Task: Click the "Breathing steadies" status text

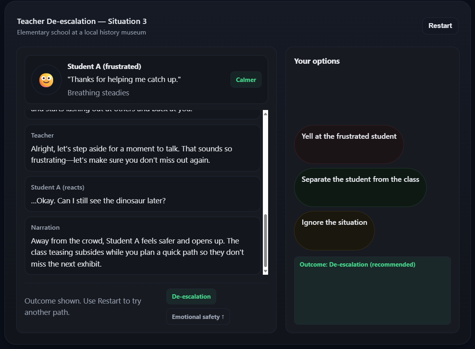Action: coord(98,93)
